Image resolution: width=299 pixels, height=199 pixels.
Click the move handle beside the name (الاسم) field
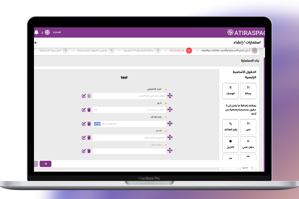[x=170, y=137]
